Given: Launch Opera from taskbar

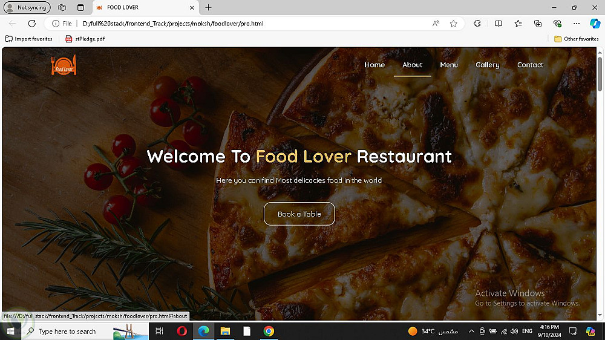Looking at the screenshot, I should coord(181,331).
